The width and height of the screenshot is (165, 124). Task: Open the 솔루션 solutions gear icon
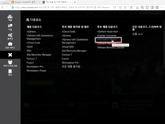(10, 36)
